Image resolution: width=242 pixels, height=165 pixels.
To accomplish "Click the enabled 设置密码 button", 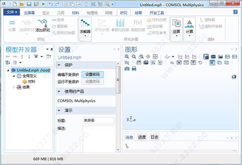I will click(x=92, y=75).
